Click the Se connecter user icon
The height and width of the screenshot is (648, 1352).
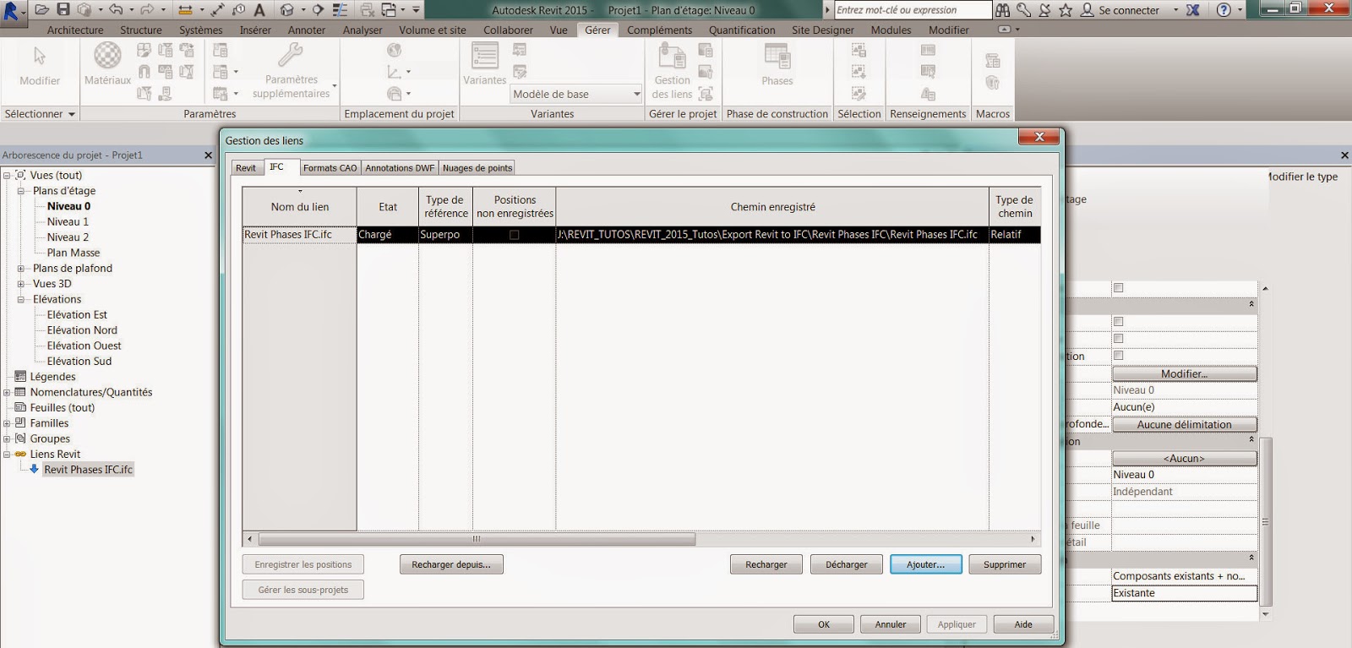click(1088, 10)
